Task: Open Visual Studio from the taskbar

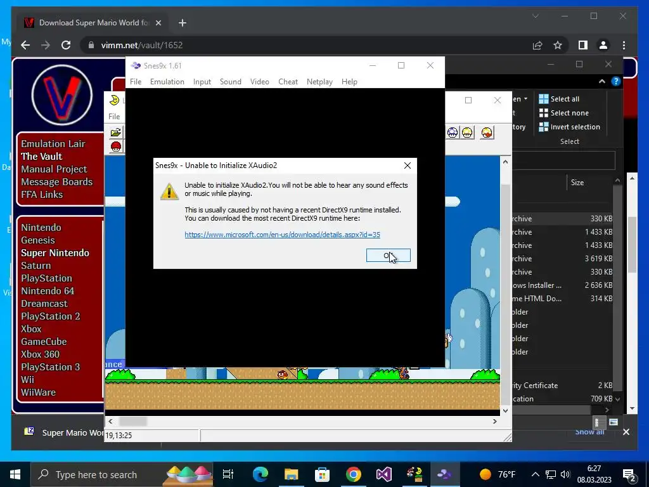Action: [383, 474]
